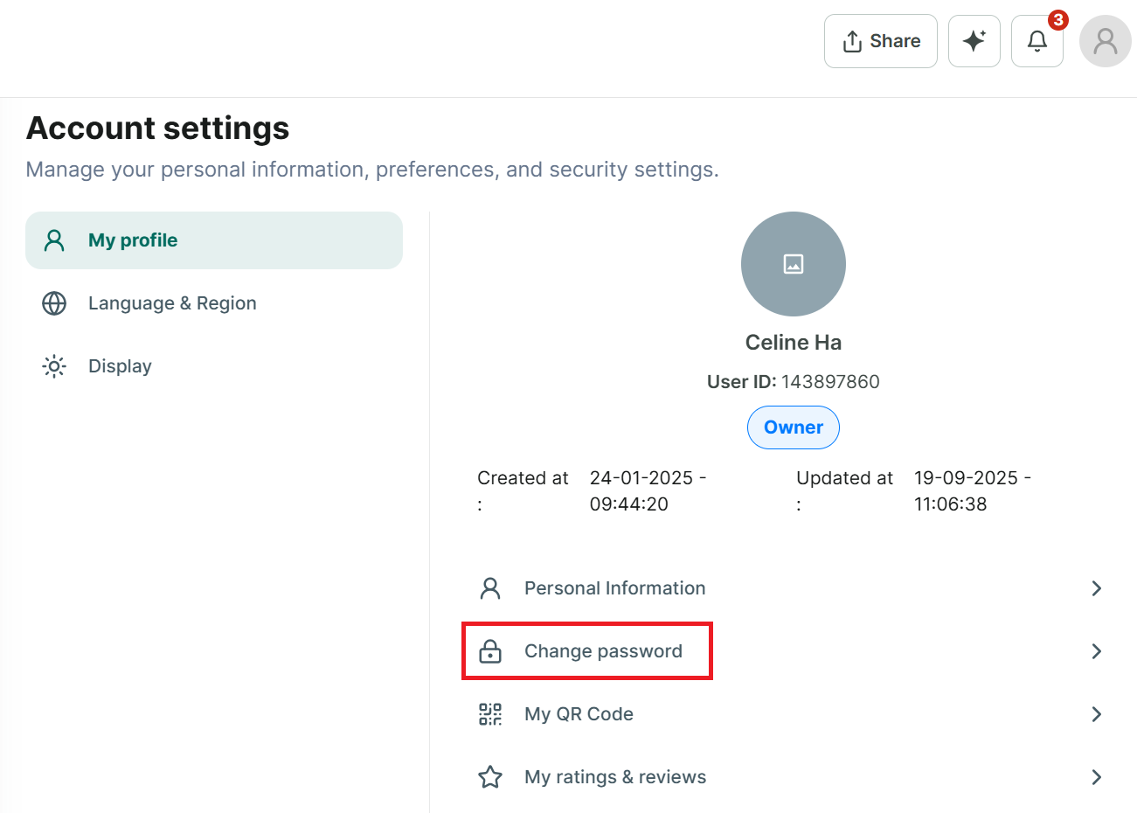
Task: Click the Owner role badge
Action: coord(794,427)
